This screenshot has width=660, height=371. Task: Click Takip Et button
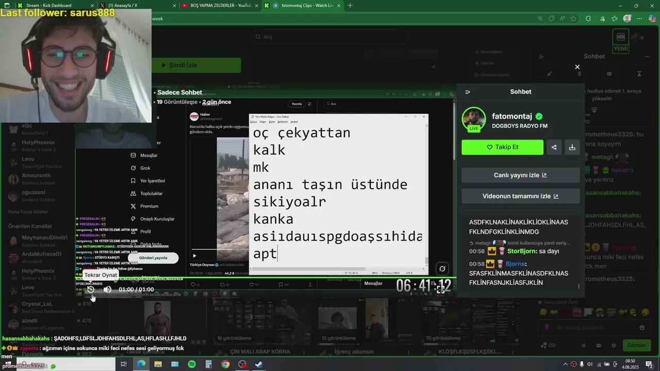pyautogui.click(x=502, y=147)
